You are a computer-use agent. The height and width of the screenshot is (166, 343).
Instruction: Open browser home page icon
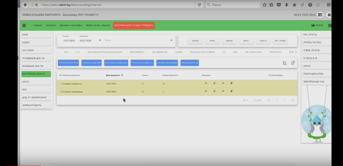coord(294,5)
